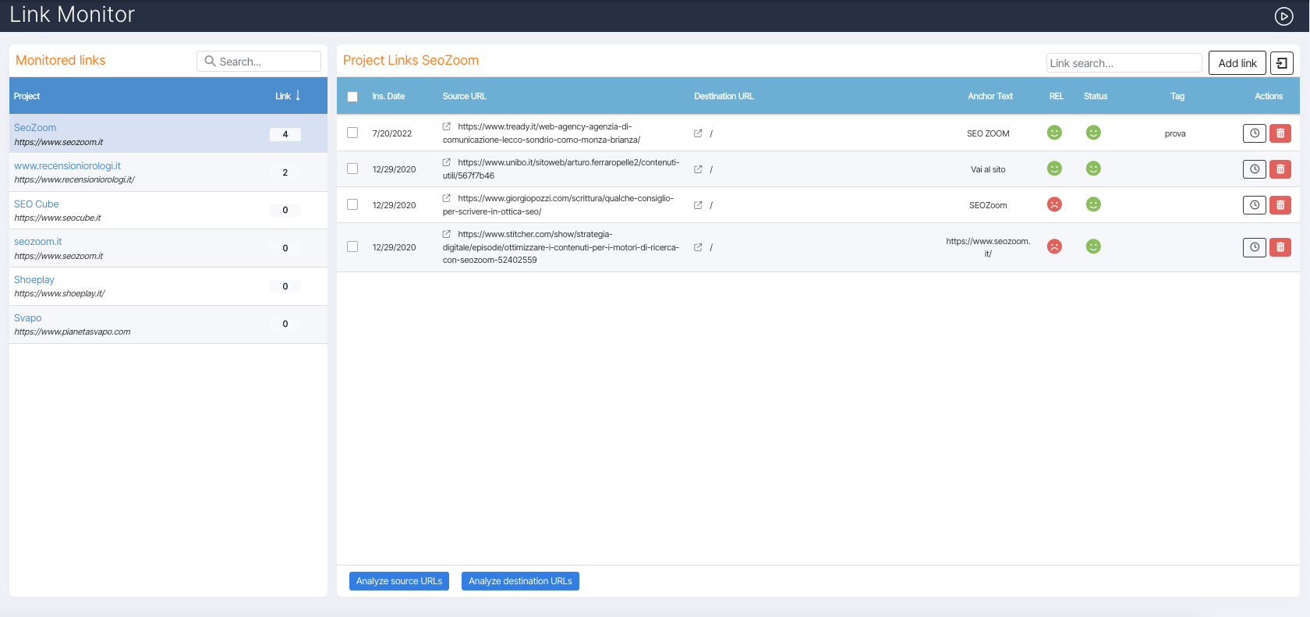Sort projects by Link count column
Image resolution: width=1310 pixels, height=617 pixels.
pyautogui.click(x=287, y=96)
